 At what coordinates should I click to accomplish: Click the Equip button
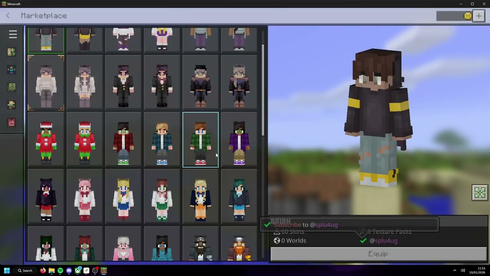[x=378, y=254]
